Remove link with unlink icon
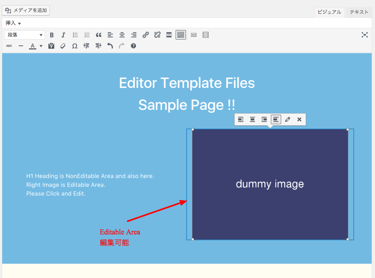 point(157,35)
